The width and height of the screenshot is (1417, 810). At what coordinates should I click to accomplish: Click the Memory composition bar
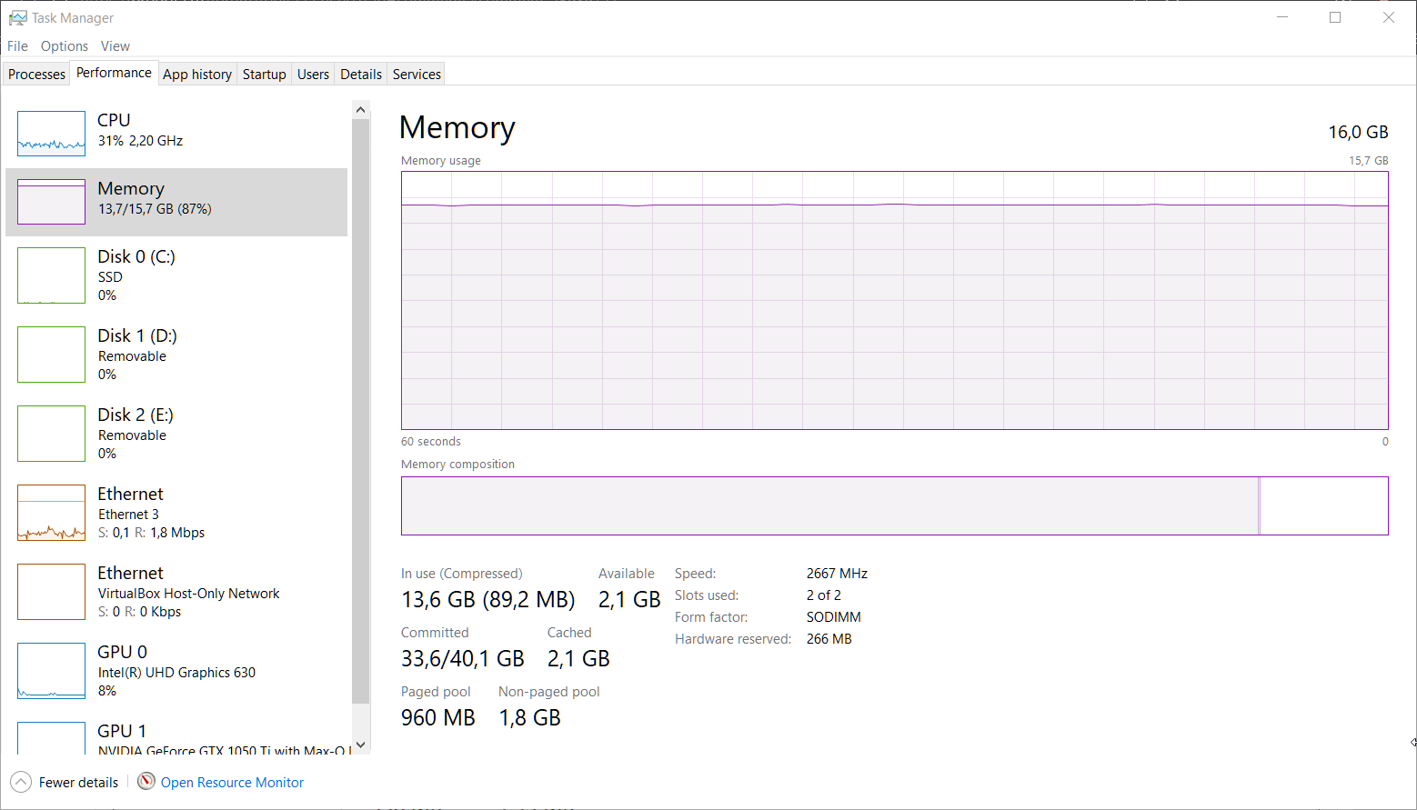point(894,506)
